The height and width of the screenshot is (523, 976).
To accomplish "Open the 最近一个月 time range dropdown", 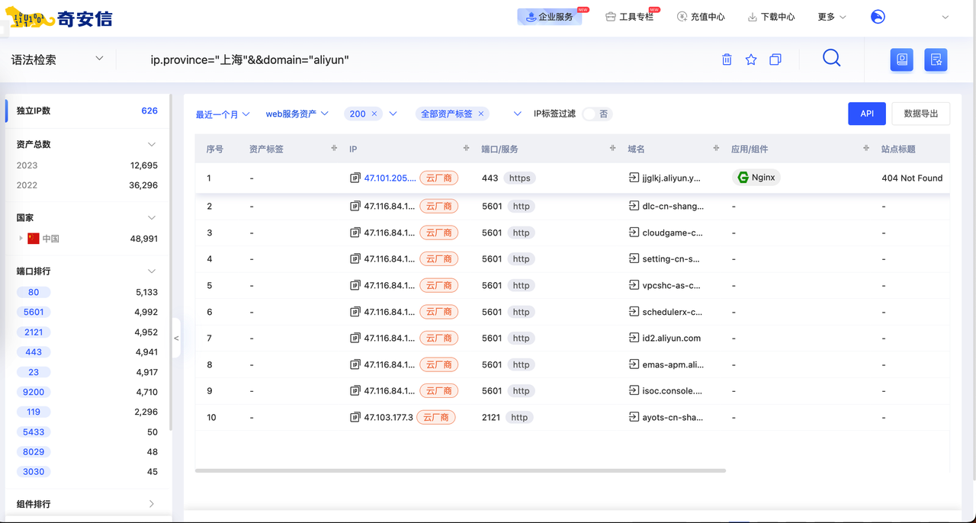I will tap(223, 114).
